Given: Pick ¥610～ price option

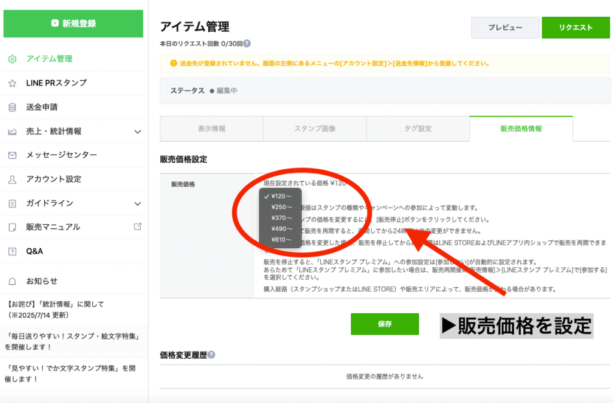Looking at the screenshot, I should (280, 240).
